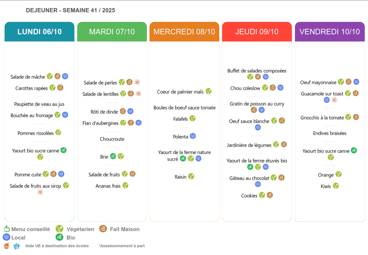Screen dimensions: 368x255
Task: Click the Local icon beside Rôti de dinde
Action: [x=131, y=111]
